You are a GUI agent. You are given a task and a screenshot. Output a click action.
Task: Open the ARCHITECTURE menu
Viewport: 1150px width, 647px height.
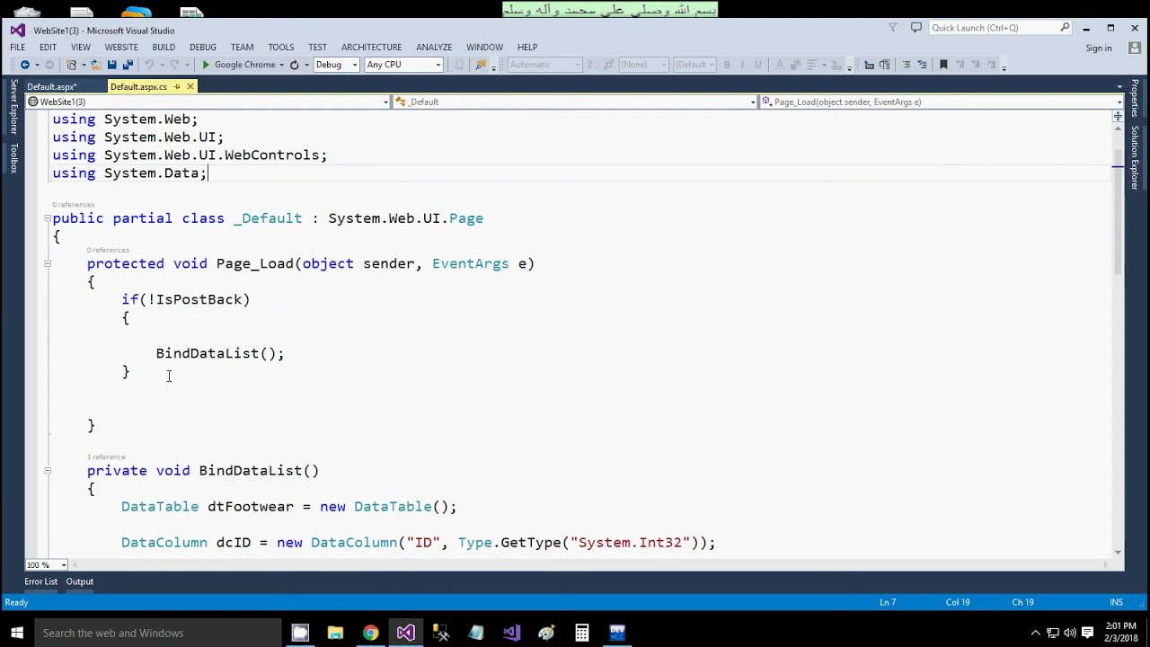click(371, 47)
